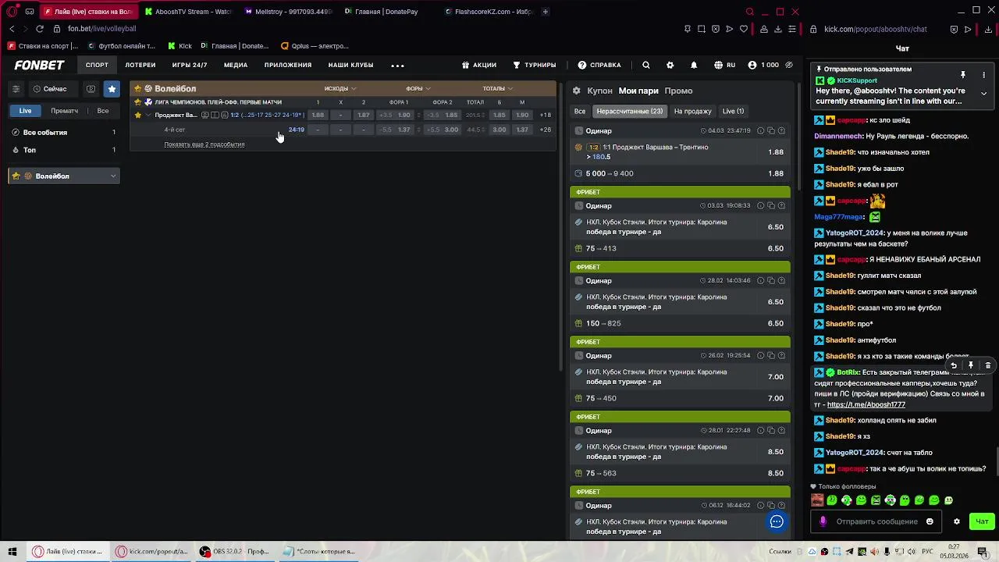The width and height of the screenshot is (999, 562).
Task: Click info icon on 04.03 23:47:19 bet
Action: (x=761, y=131)
